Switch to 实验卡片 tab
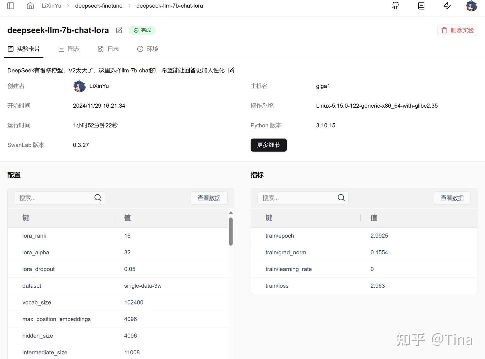 pos(24,49)
